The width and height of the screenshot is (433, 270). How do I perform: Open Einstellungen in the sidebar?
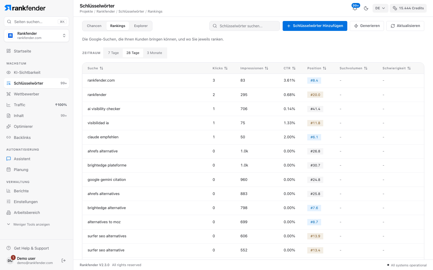click(37, 202)
